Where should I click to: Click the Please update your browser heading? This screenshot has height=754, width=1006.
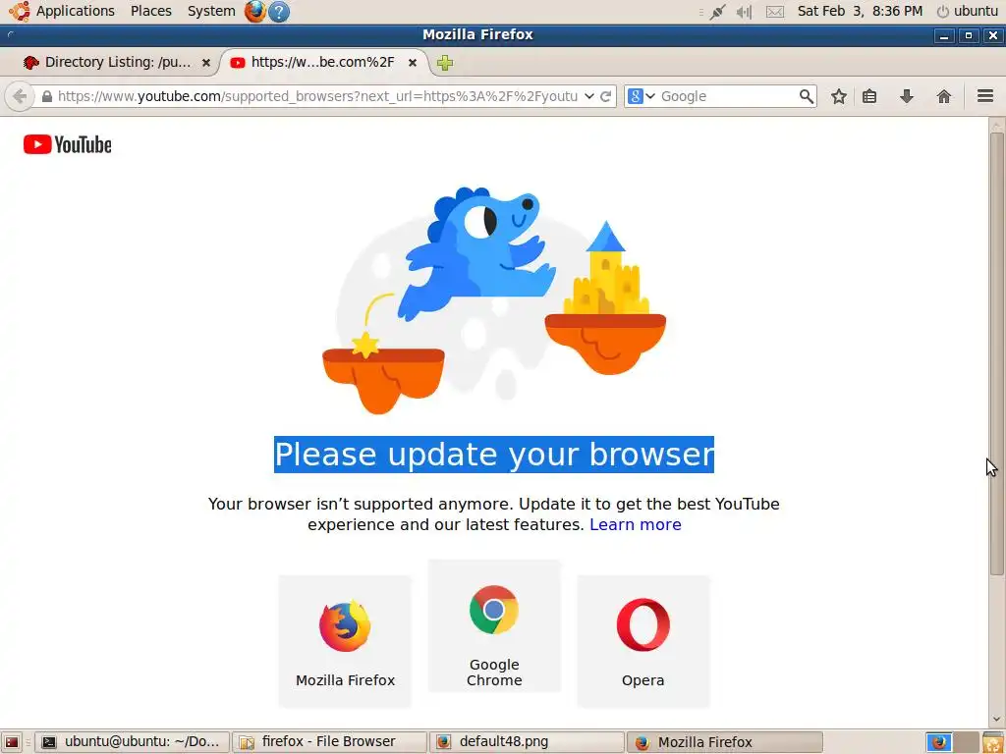pyautogui.click(x=494, y=455)
